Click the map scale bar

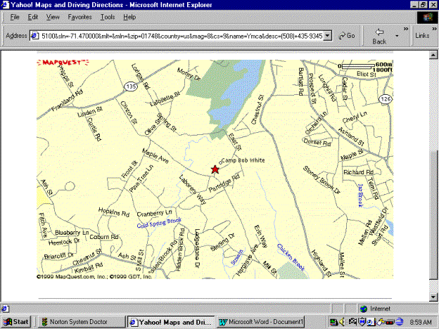(358, 67)
